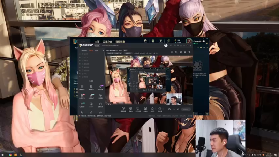Viewport: 279px width, 157px height.
Task: Open the 主页 tab in League client
Action: 97,42
